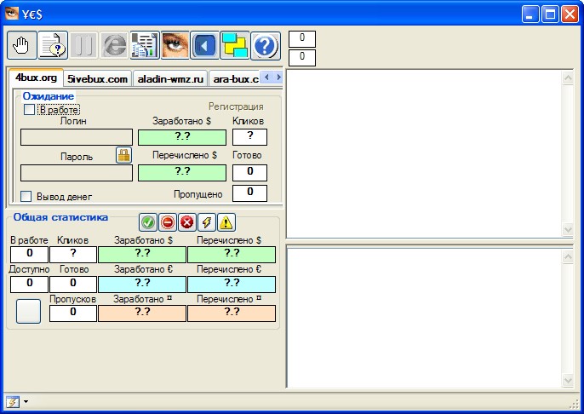Click the Доступно value box
The image size is (584, 414).
29,285
